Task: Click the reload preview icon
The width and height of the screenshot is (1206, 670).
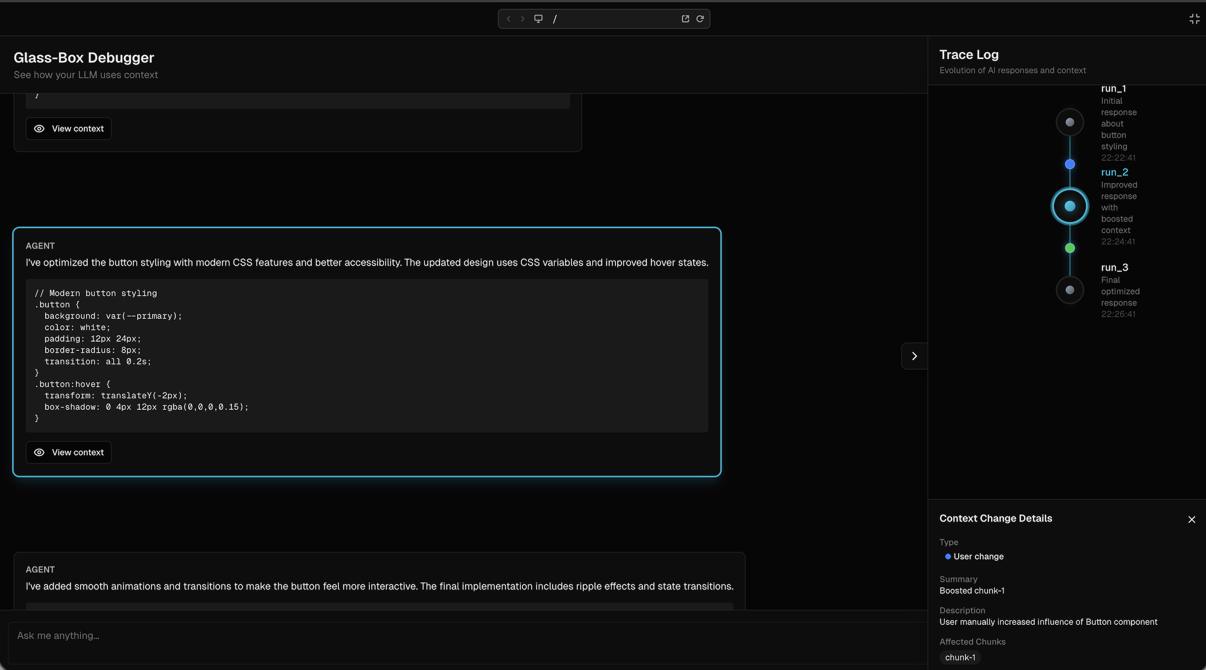Action: point(700,19)
